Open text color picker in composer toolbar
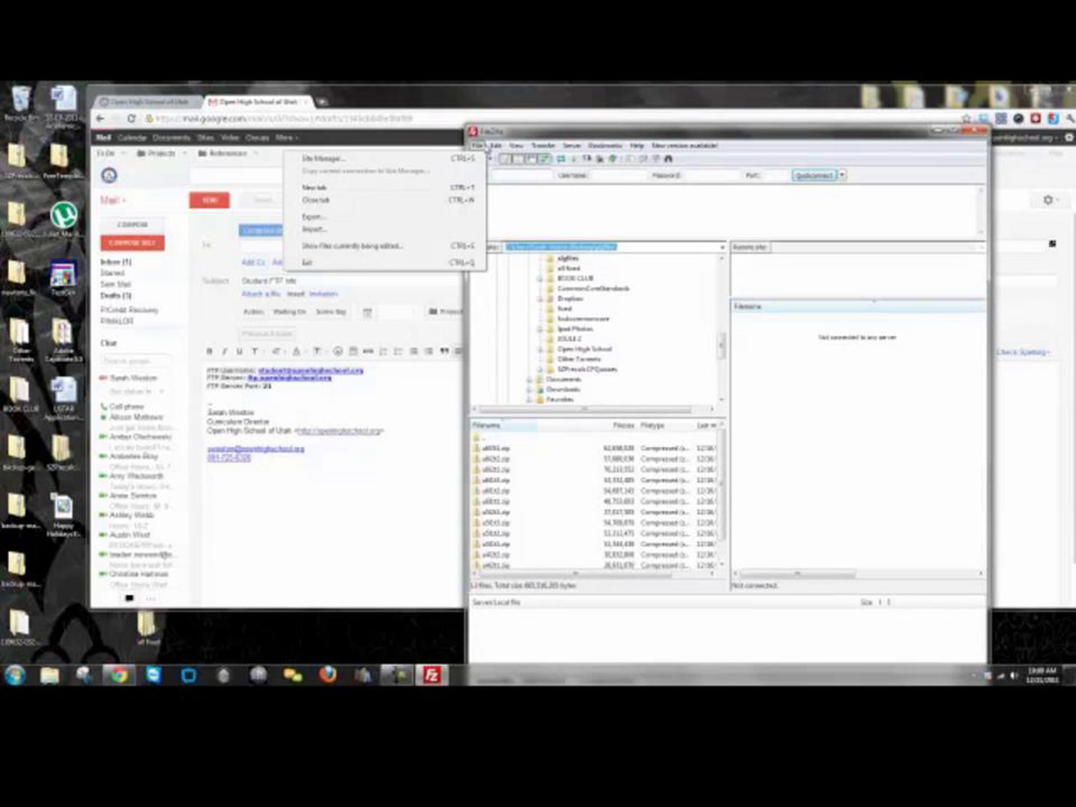The height and width of the screenshot is (807, 1076). [296, 351]
